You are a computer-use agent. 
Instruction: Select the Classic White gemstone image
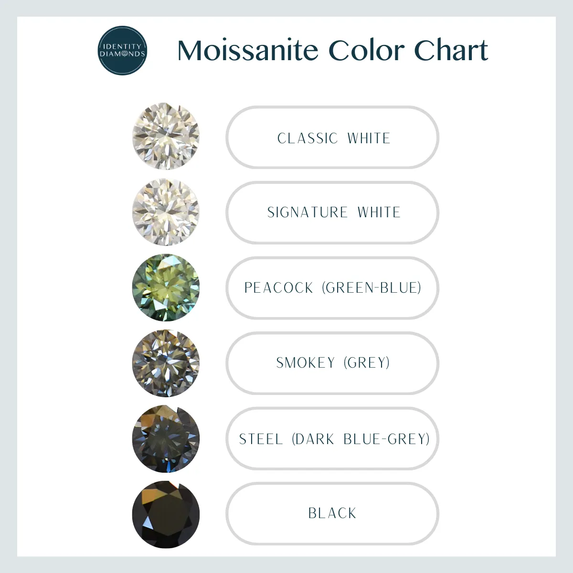click(166, 136)
